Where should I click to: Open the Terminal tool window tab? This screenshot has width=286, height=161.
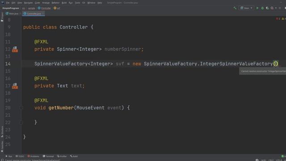[x=48, y=156]
